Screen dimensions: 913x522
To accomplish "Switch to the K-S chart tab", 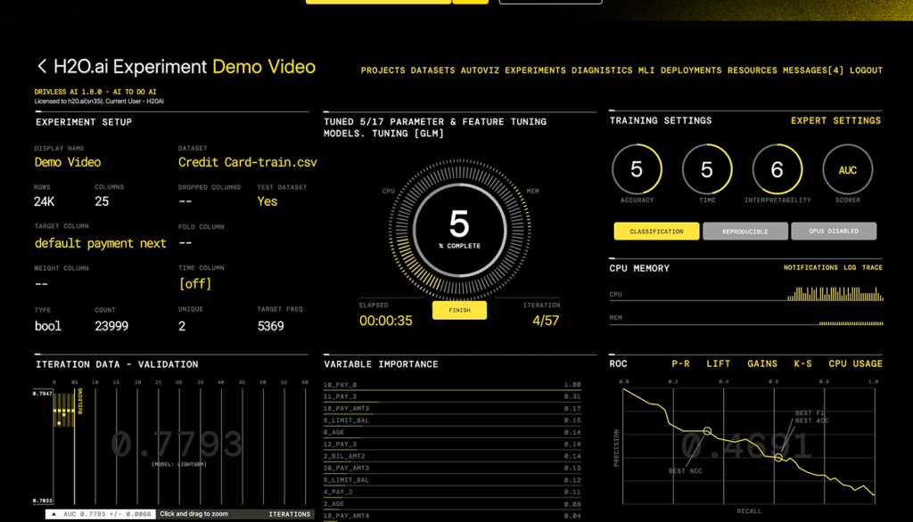I will [x=802, y=363].
